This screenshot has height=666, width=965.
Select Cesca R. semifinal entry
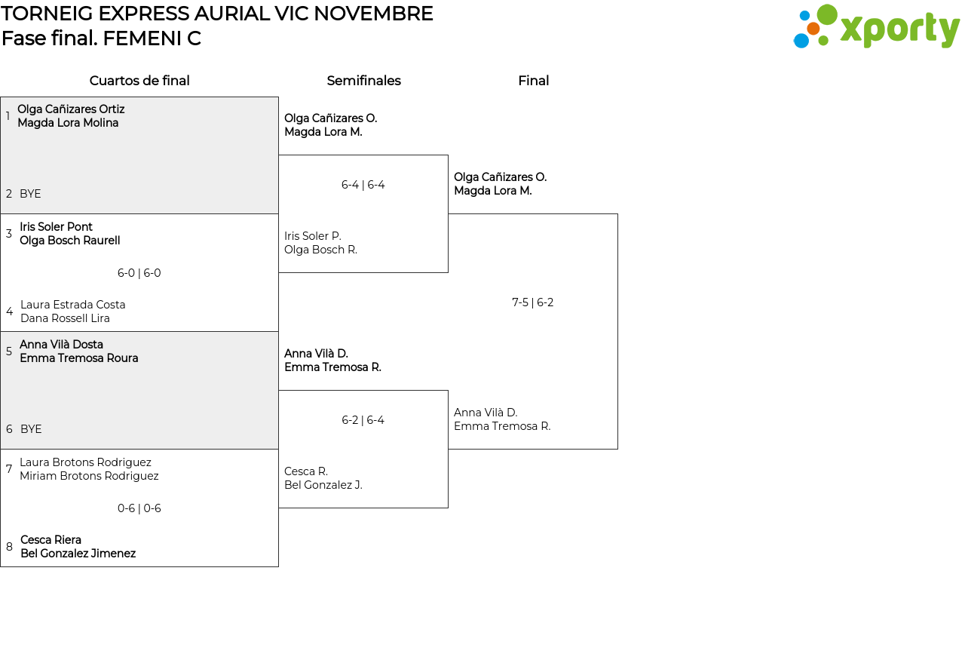[x=323, y=478]
